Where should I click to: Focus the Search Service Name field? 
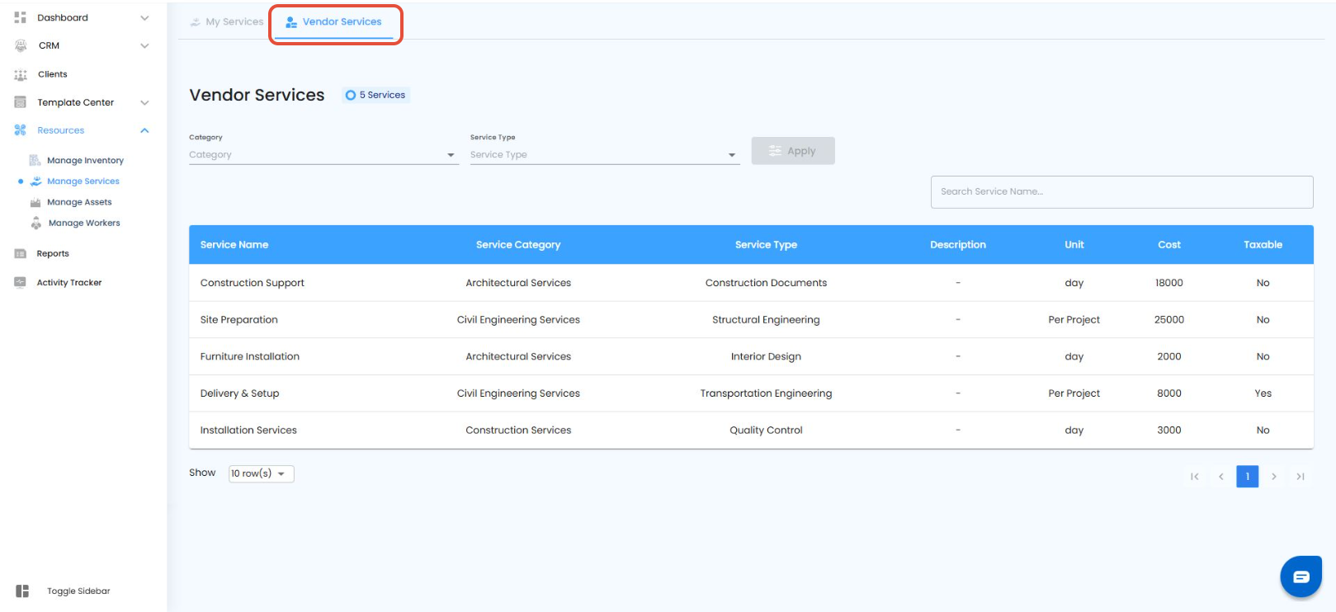click(1122, 192)
